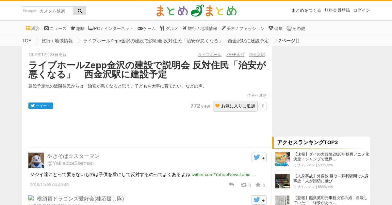
Task: Click the star favorite icon on the tweet
Action: click(x=258, y=185)
